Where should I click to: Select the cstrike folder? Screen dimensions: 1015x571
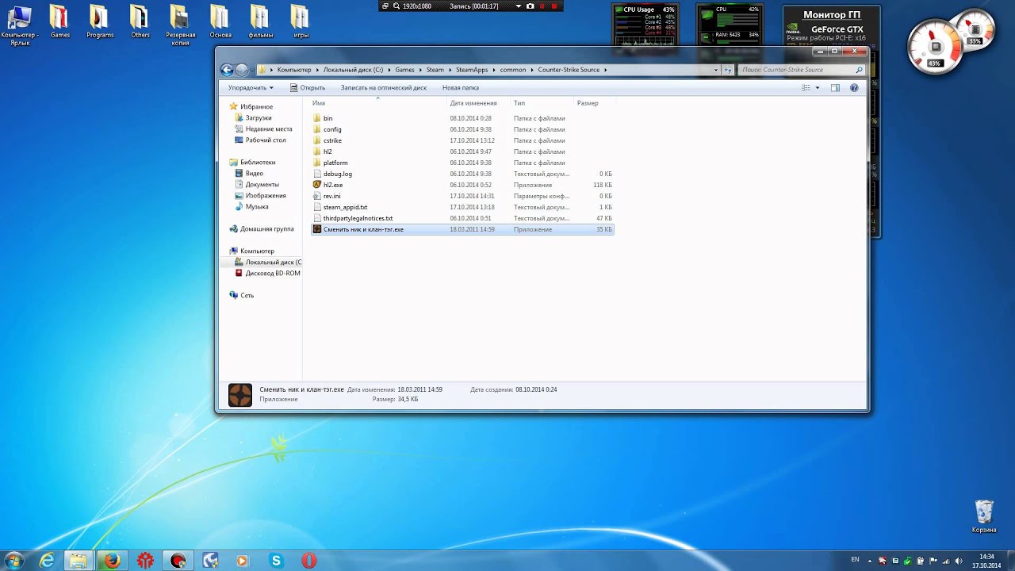pos(332,140)
